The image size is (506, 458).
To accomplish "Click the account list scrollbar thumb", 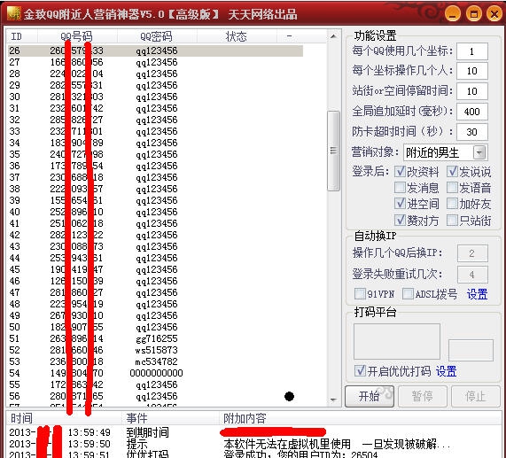I will [x=333, y=151].
